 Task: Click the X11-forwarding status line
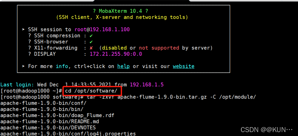120,48
